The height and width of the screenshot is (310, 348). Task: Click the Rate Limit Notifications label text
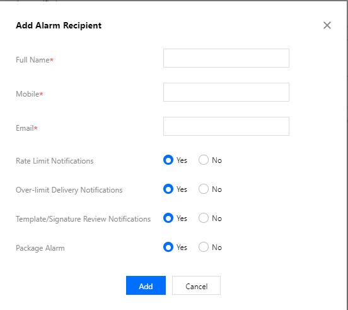coord(55,161)
